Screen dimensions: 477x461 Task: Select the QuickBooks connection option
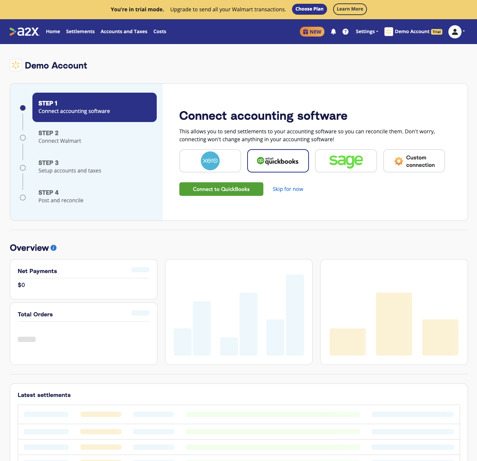tap(278, 161)
